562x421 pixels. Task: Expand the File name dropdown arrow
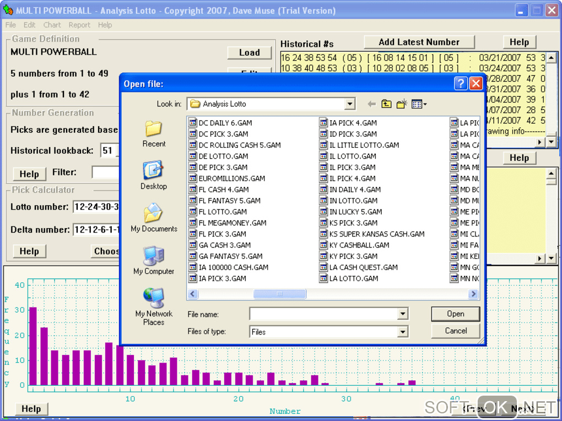coord(403,314)
